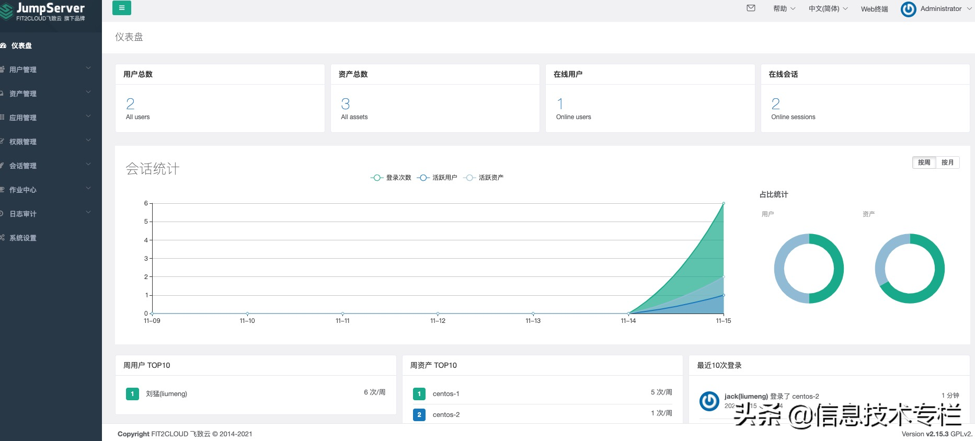Click the user total count 2
975x441 pixels.
pos(130,103)
